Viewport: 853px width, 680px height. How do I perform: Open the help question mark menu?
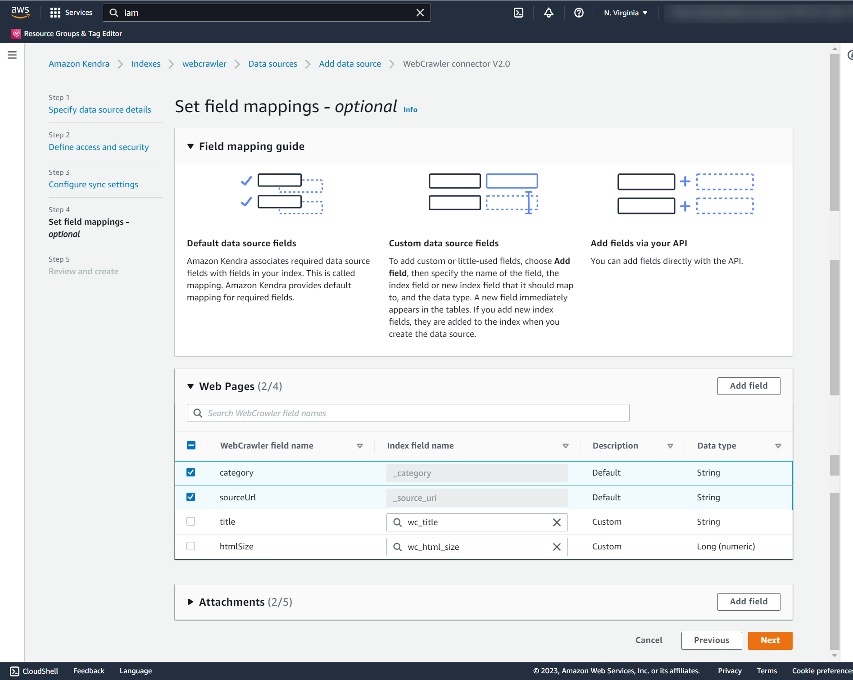pyautogui.click(x=579, y=13)
